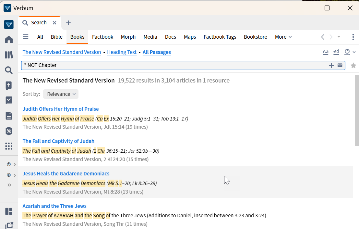The height and width of the screenshot is (229, 359).
Task: Toggle the on-screen keyboard icon in search box
Action: pyautogui.click(x=340, y=65)
